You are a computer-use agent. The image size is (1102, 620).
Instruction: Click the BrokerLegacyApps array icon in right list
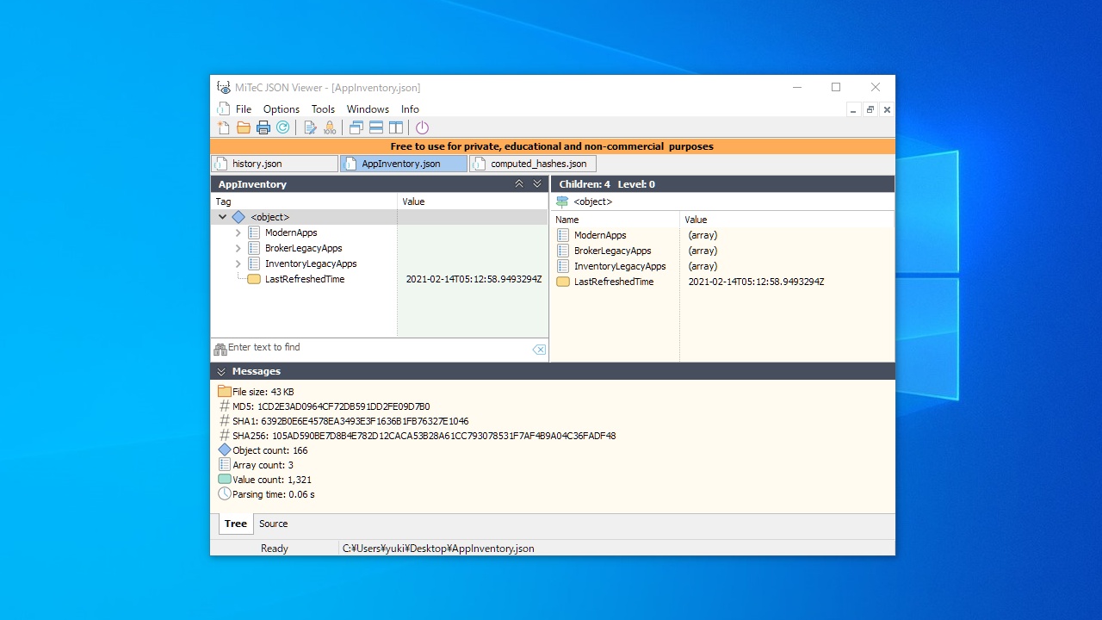pyautogui.click(x=563, y=251)
